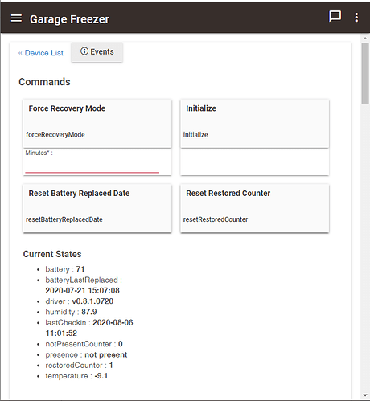This screenshot has height=401, width=370.
Task: Run the Reset Restored Counter command
Action: (x=255, y=208)
